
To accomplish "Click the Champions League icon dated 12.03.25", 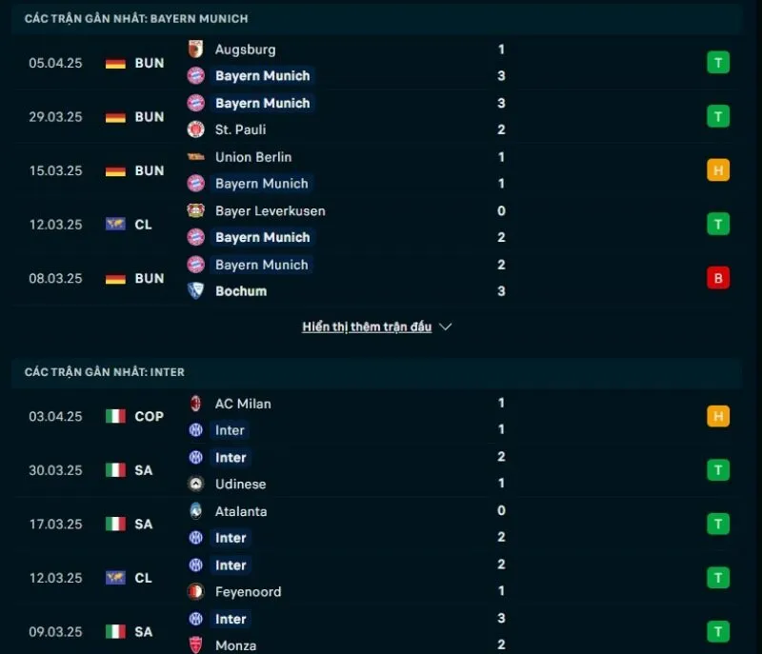I will click(x=114, y=223).
